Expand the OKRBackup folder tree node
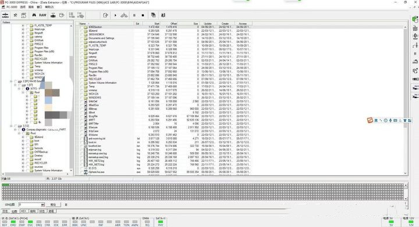The width and height of the screenshot is (419, 227). point(23,152)
